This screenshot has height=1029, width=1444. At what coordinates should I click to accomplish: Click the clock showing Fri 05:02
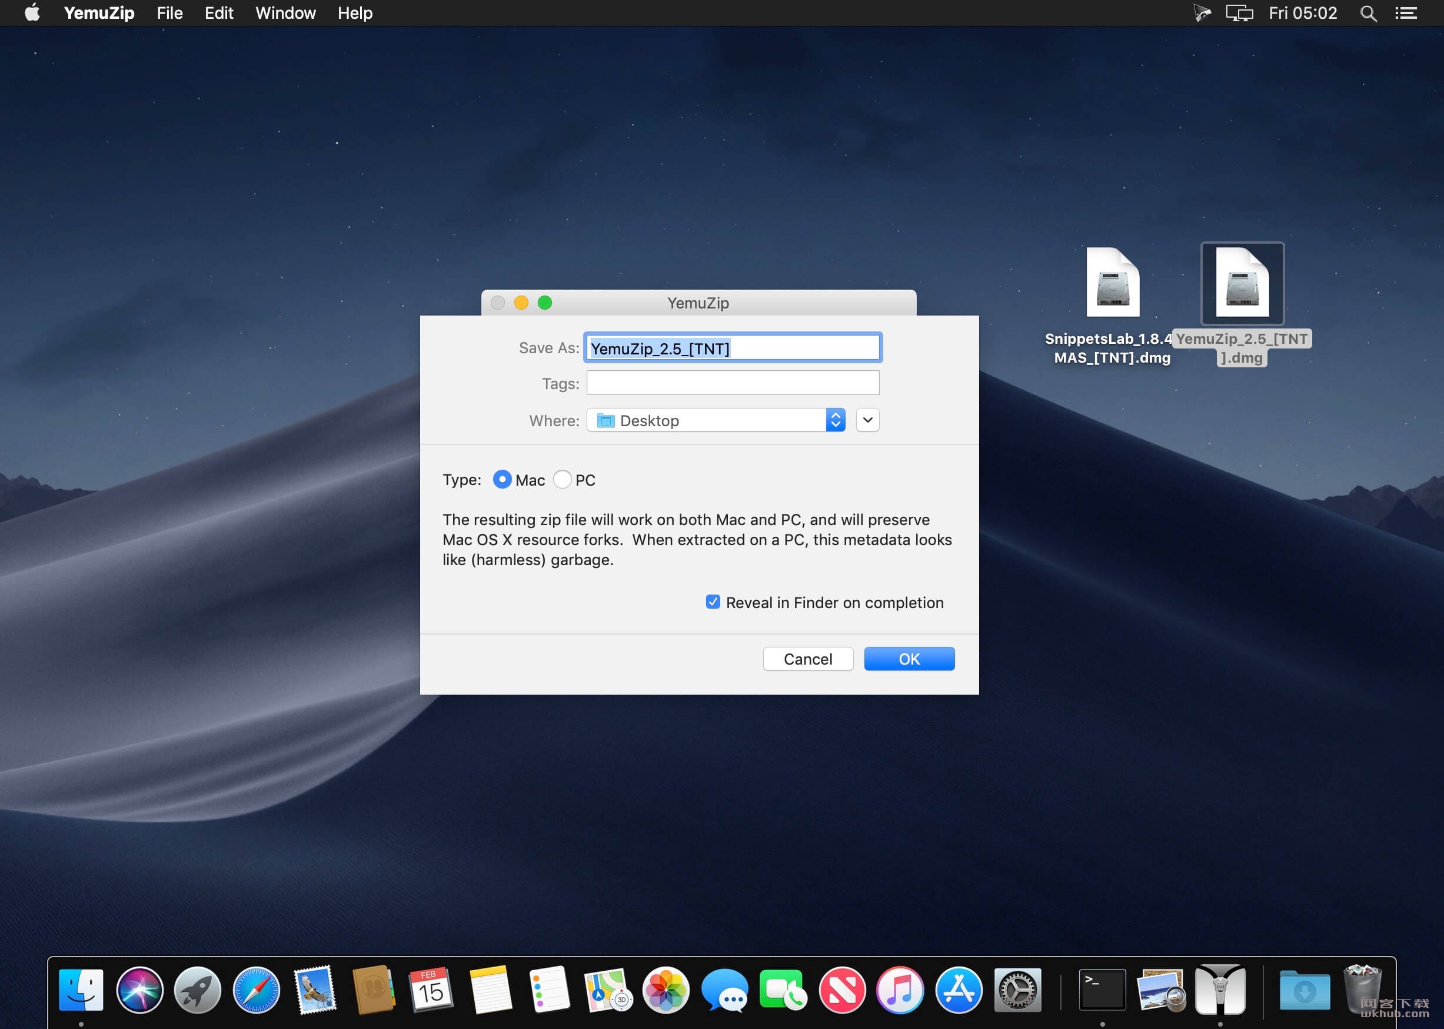click(x=1303, y=14)
